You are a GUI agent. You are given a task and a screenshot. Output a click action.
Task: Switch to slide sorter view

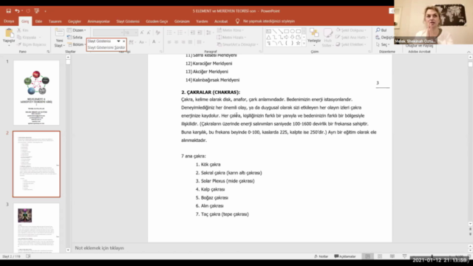380,256
